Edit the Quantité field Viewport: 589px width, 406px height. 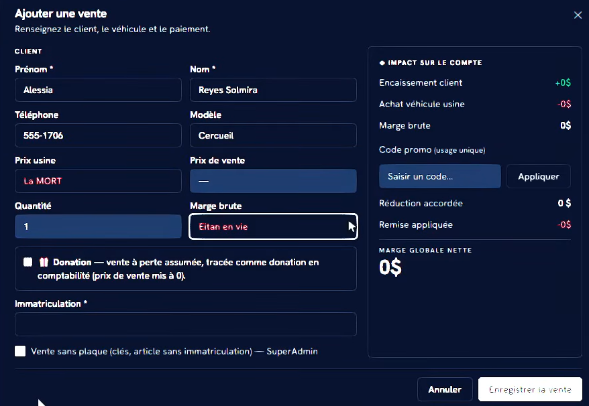coord(98,226)
